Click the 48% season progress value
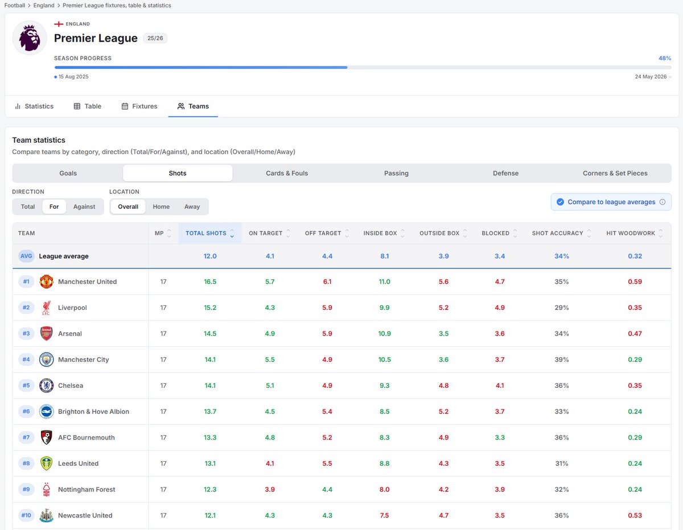Viewport: 683px width, 530px height. (665, 58)
